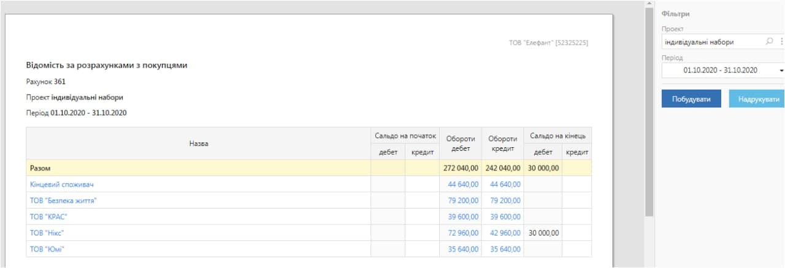Open the ТОВ "КРАС" customer link
785x268 pixels.
(x=48, y=216)
